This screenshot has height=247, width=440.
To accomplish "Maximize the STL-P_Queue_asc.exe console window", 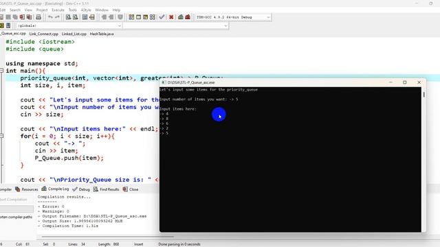I will click(405, 82).
